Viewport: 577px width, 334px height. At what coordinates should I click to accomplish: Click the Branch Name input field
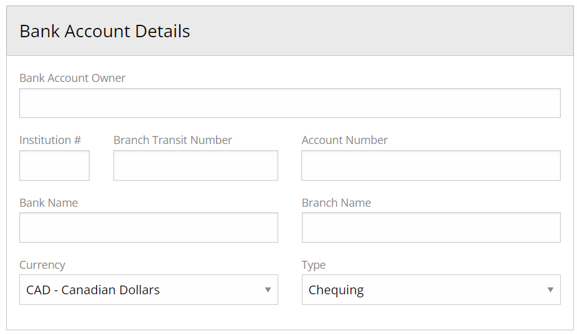point(431,228)
